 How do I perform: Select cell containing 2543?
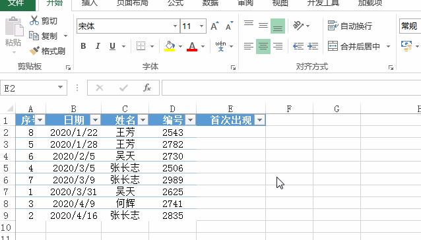pos(173,133)
